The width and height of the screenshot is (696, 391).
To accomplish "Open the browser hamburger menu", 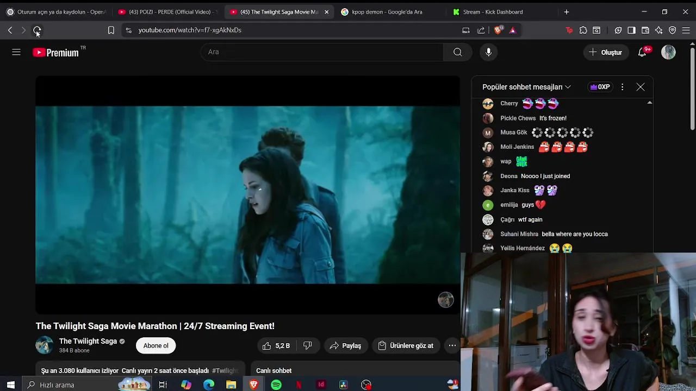I will pos(686,30).
